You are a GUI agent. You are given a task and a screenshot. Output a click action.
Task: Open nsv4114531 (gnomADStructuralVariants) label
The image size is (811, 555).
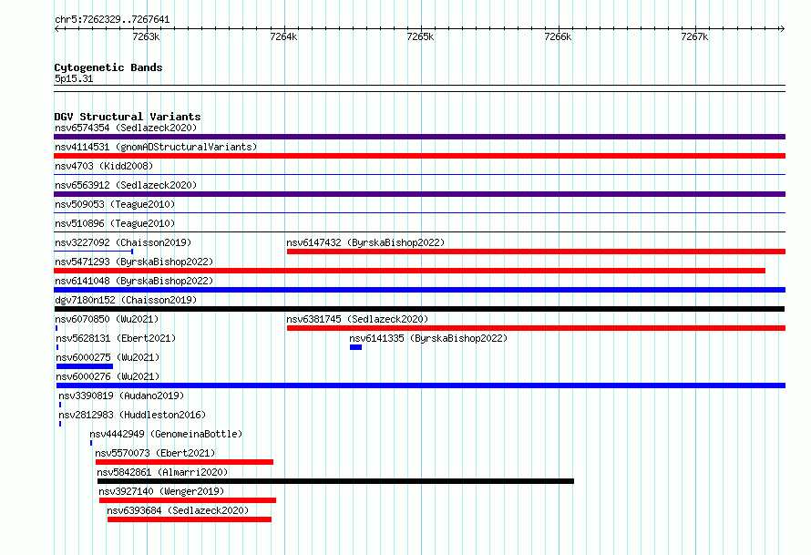156,147
